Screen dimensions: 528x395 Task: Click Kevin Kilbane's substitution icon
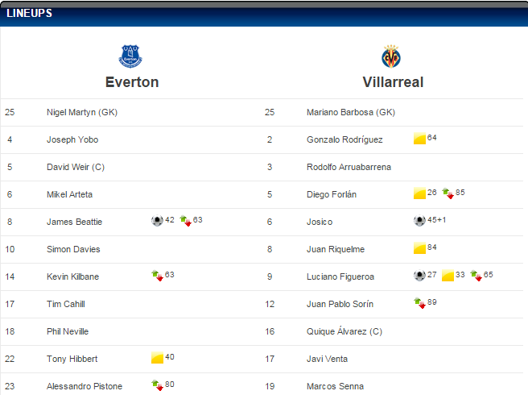[x=157, y=276]
